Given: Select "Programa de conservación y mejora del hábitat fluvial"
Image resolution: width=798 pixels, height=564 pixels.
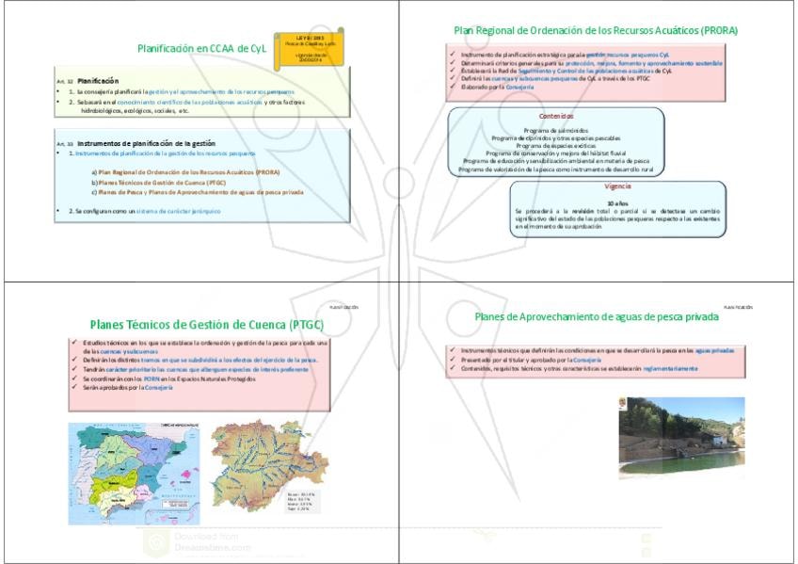Looking at the screenshot, I should (556, 153).
